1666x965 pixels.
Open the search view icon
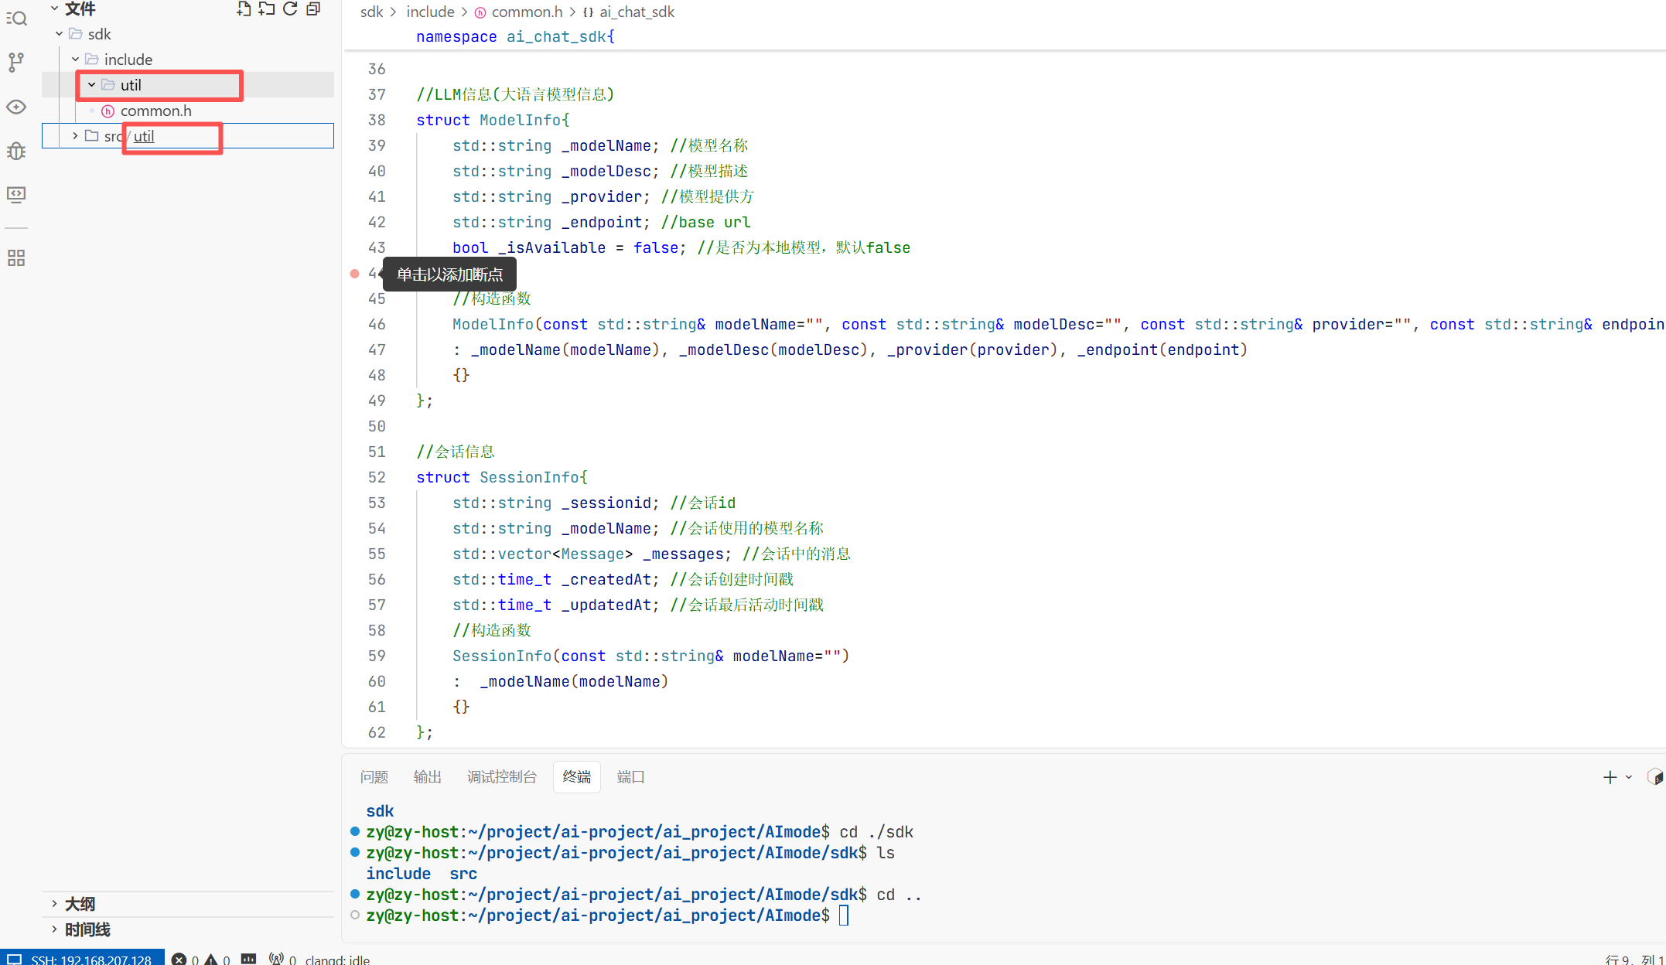pos(16,18)
